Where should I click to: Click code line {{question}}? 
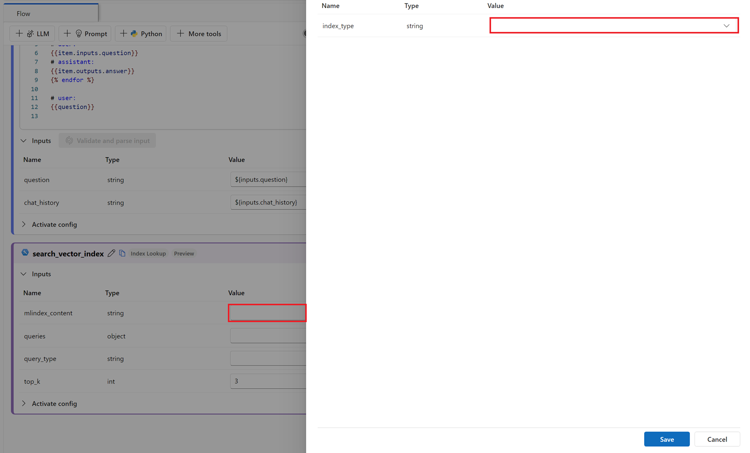(x=72, y=107)
